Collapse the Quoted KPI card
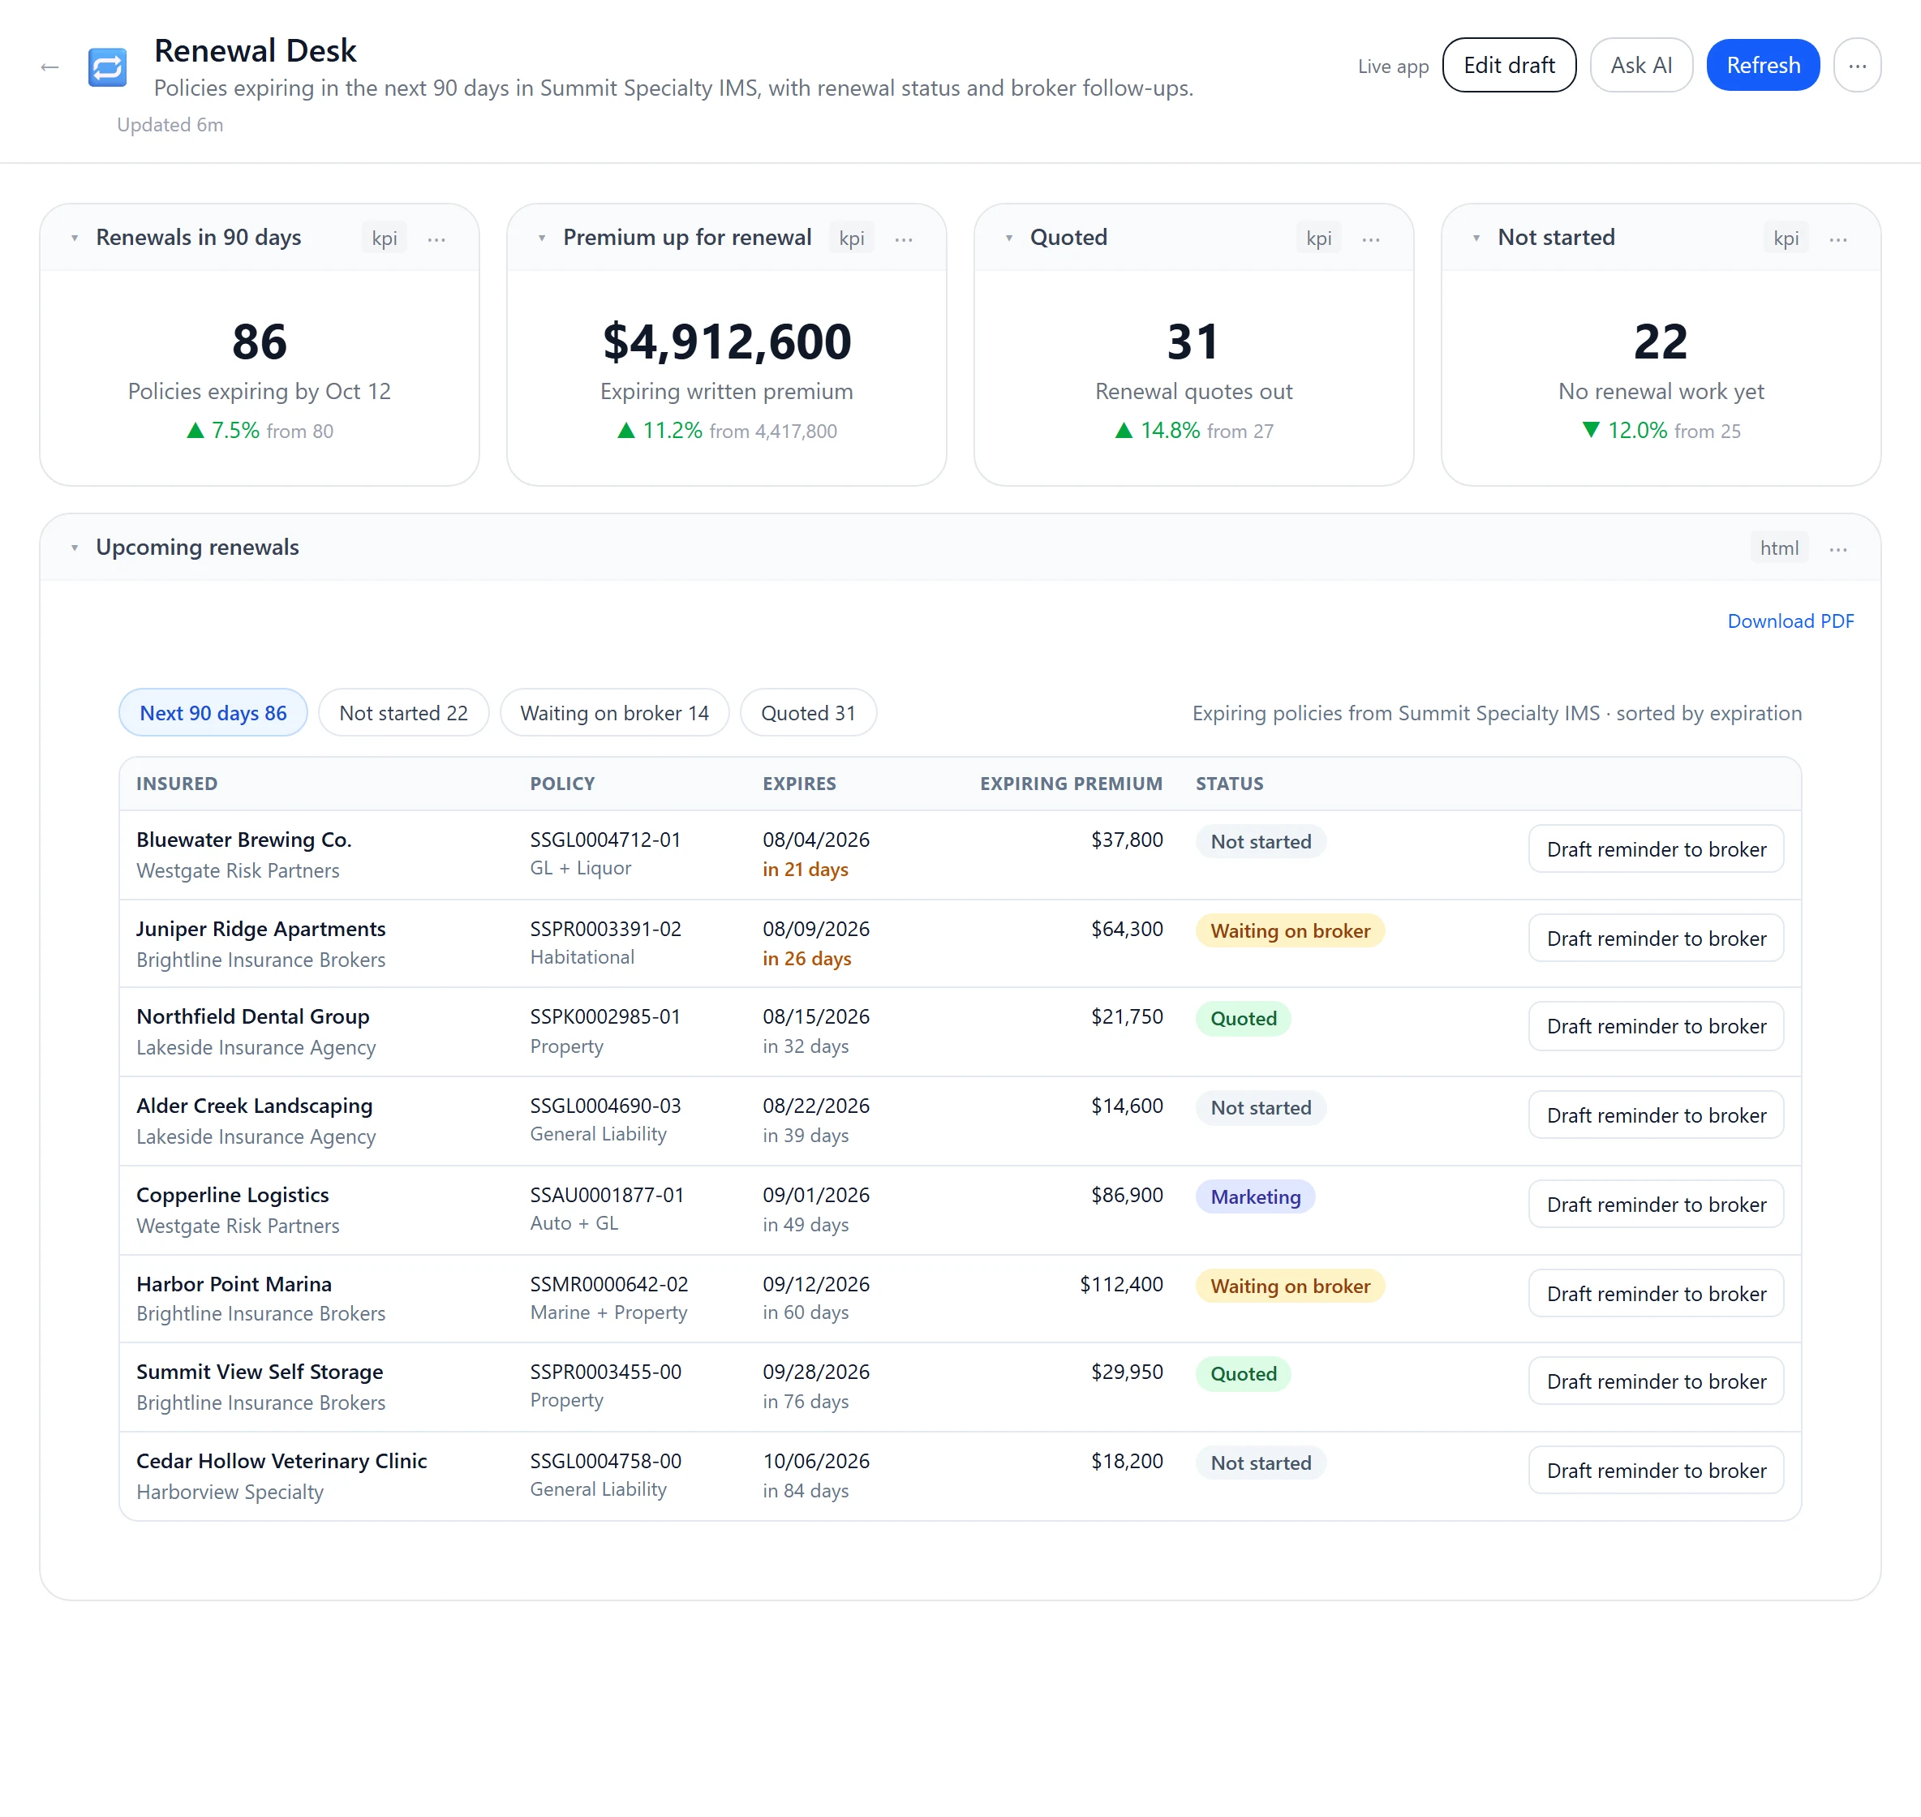Image resolution: width=1921 pixels, height=1817 pixels. coord(1008,238)
